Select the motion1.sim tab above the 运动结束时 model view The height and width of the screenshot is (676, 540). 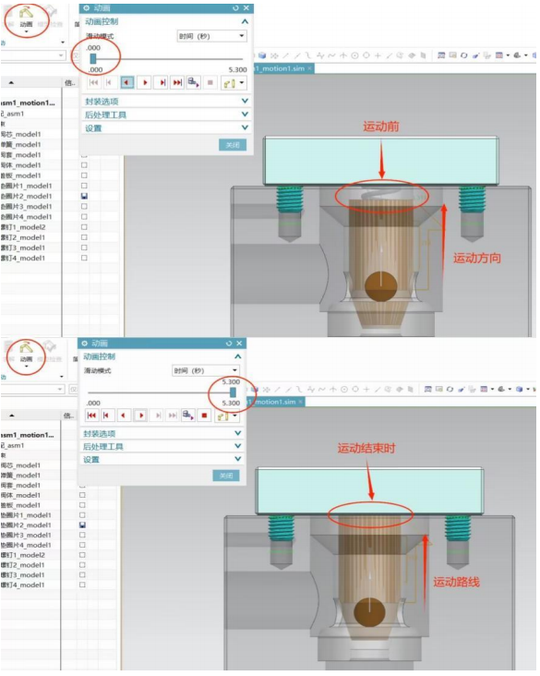pos(275,402)
